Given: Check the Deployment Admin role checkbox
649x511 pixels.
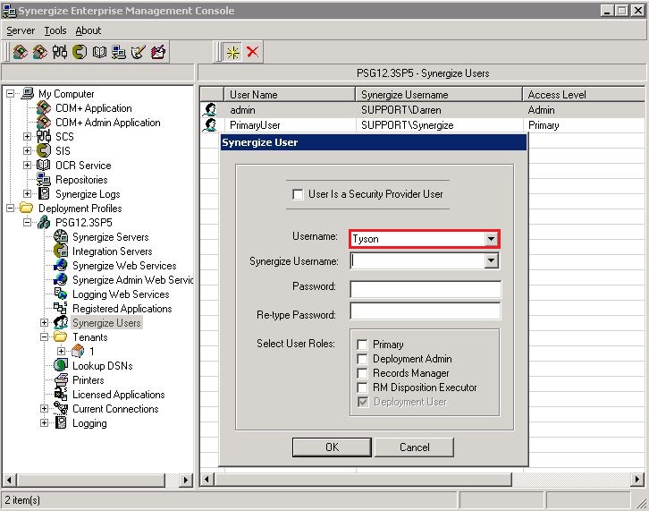Looking at the screenshot, I should tap(362, 359).
